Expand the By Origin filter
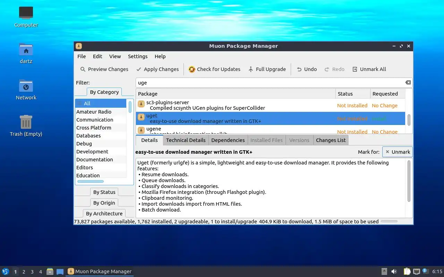 [x=104, y=203]
